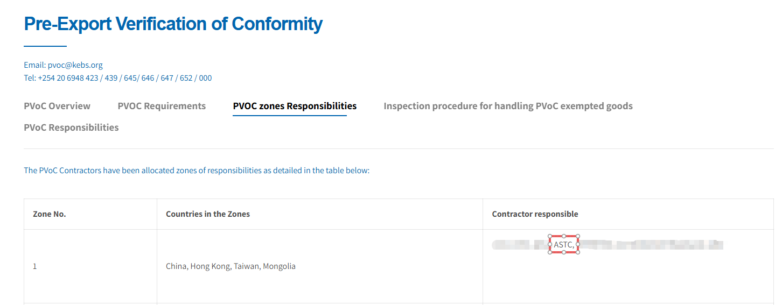Click the bottom-right handle of ASTC selection
Image resolution: width=775 pixels, height=305 pixels.
[578, 252]
